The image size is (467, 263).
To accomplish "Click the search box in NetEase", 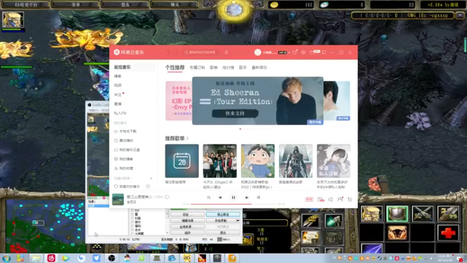I will (201, 53).
